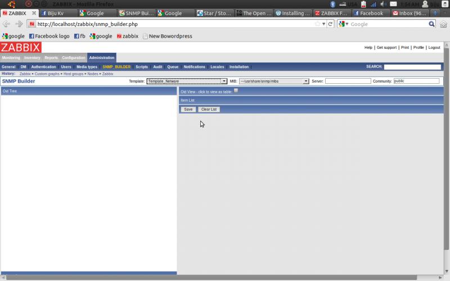Open the browser home page icon
Viewport: 450px width, 281px height.
pyautogui.click(x=443, y=24)
